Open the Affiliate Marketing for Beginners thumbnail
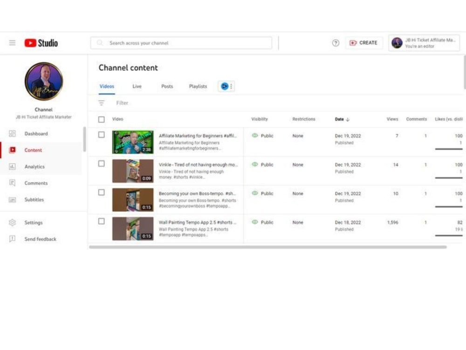 click(x=133, y=142)
